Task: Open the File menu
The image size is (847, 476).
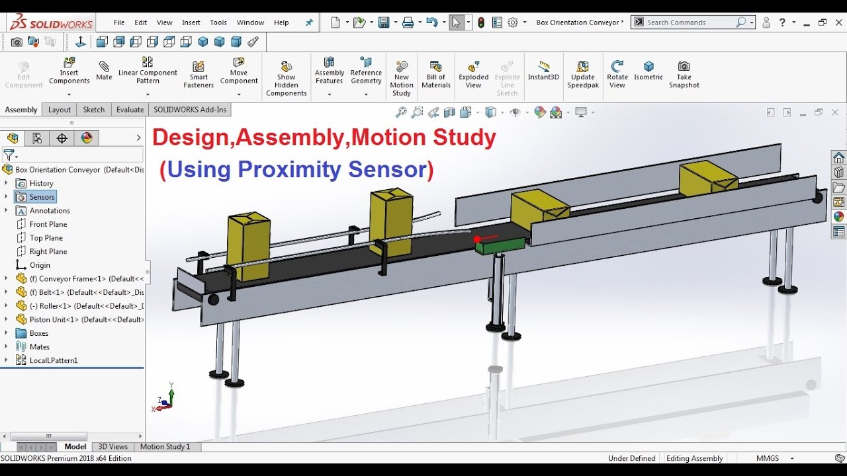Action: 118,22
